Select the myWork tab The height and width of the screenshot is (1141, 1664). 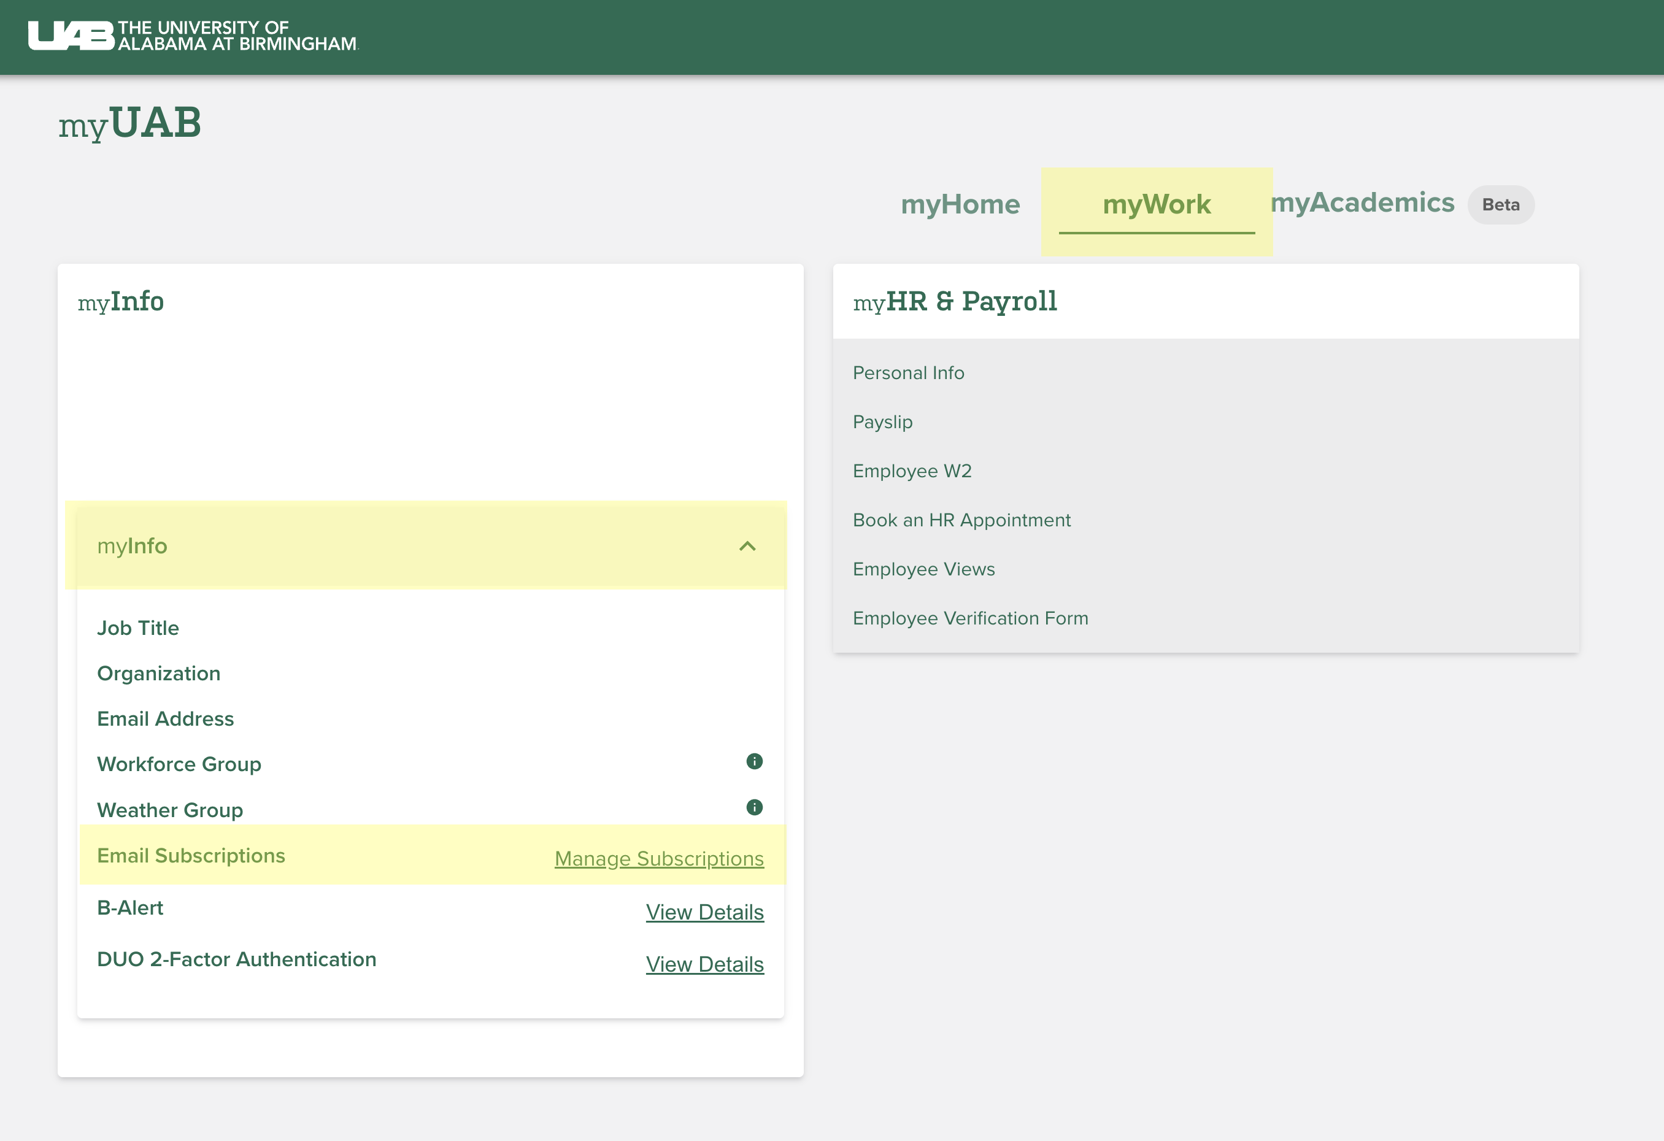point(1155,206)
